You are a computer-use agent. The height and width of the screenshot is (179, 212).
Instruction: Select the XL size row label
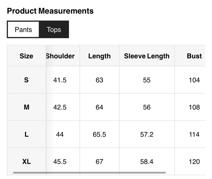(26, 162)
